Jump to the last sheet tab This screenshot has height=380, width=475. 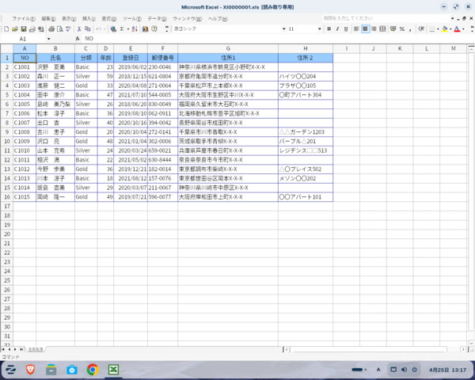[21, 349]
